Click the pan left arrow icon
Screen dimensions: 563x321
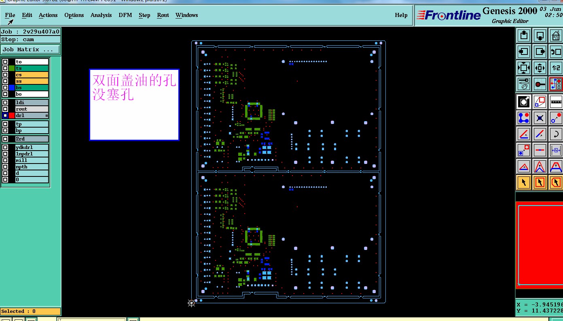(524, 52)
